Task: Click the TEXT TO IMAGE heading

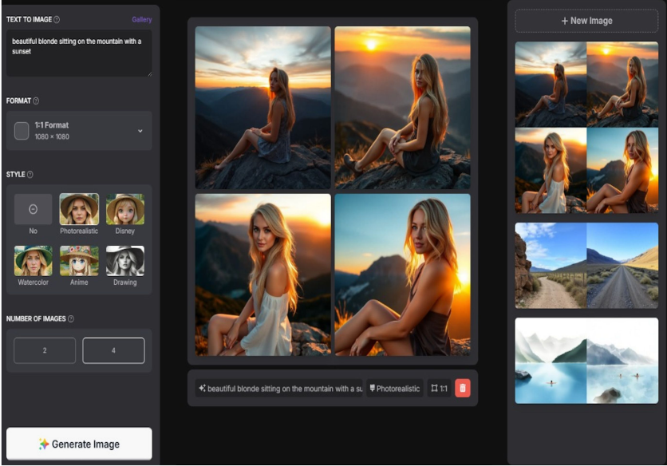Action: (29, 20)
